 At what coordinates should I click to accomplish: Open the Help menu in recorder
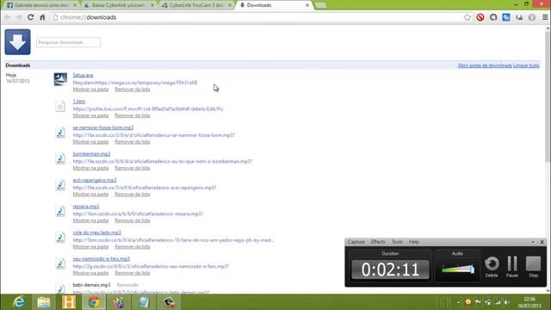(413, 242)
